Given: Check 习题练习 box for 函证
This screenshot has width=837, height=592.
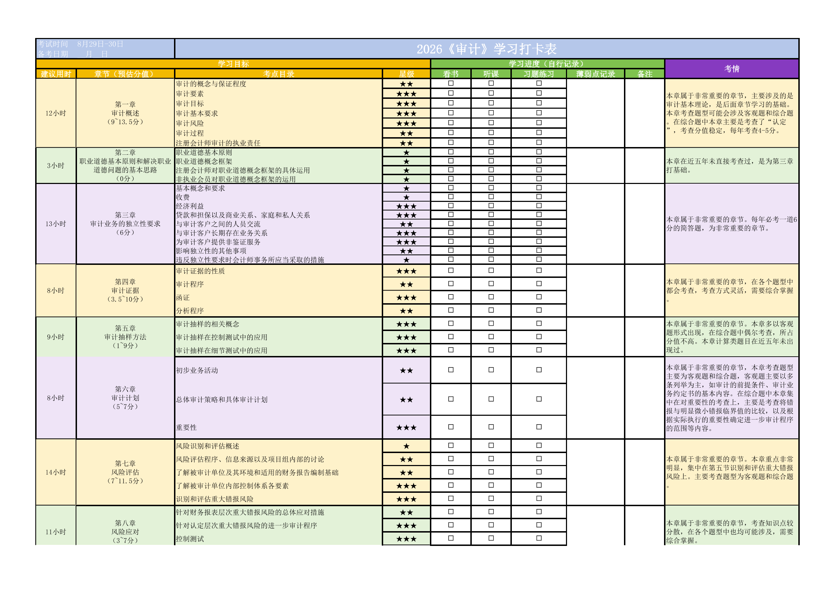Looking at the screenshot, I should [539, 297].
